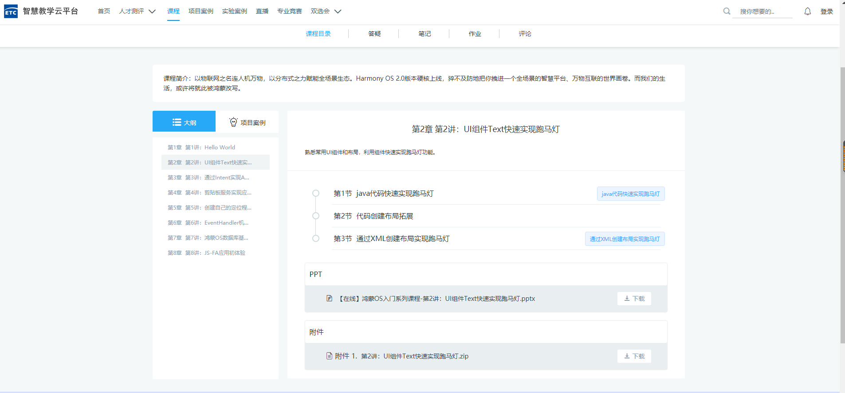Click the 登录 link
The width and height of the screenshot is (845, 393).
click(x=826, y=12)
